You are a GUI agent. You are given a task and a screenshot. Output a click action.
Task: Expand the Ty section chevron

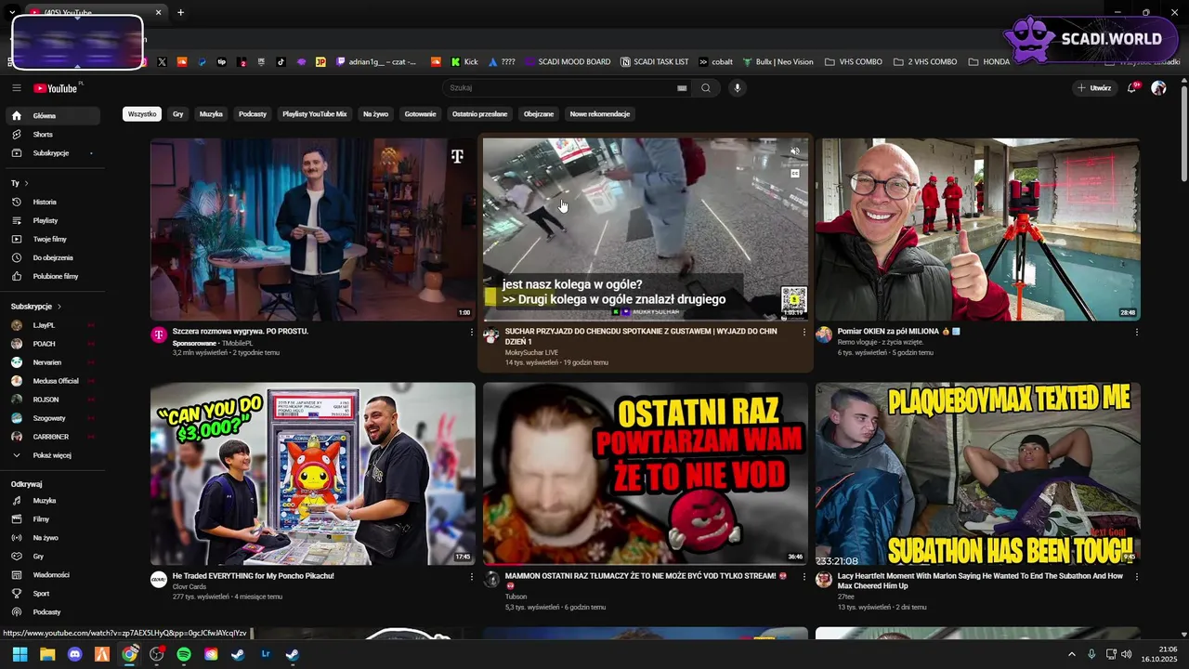tap(26, 183)
